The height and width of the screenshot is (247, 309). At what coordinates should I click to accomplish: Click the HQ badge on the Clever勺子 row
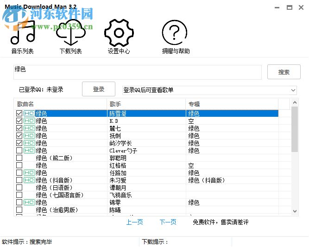29,151
